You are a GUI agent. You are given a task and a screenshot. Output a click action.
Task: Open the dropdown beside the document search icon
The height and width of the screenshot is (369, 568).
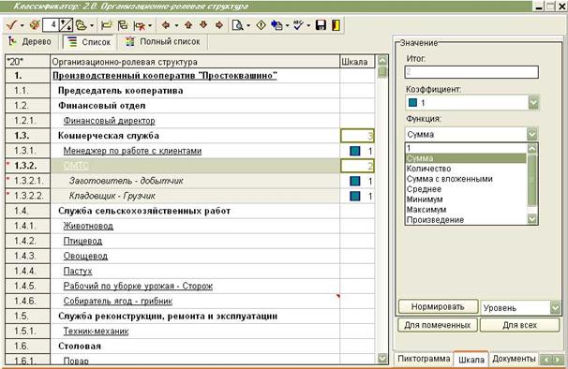pos(248,25)
